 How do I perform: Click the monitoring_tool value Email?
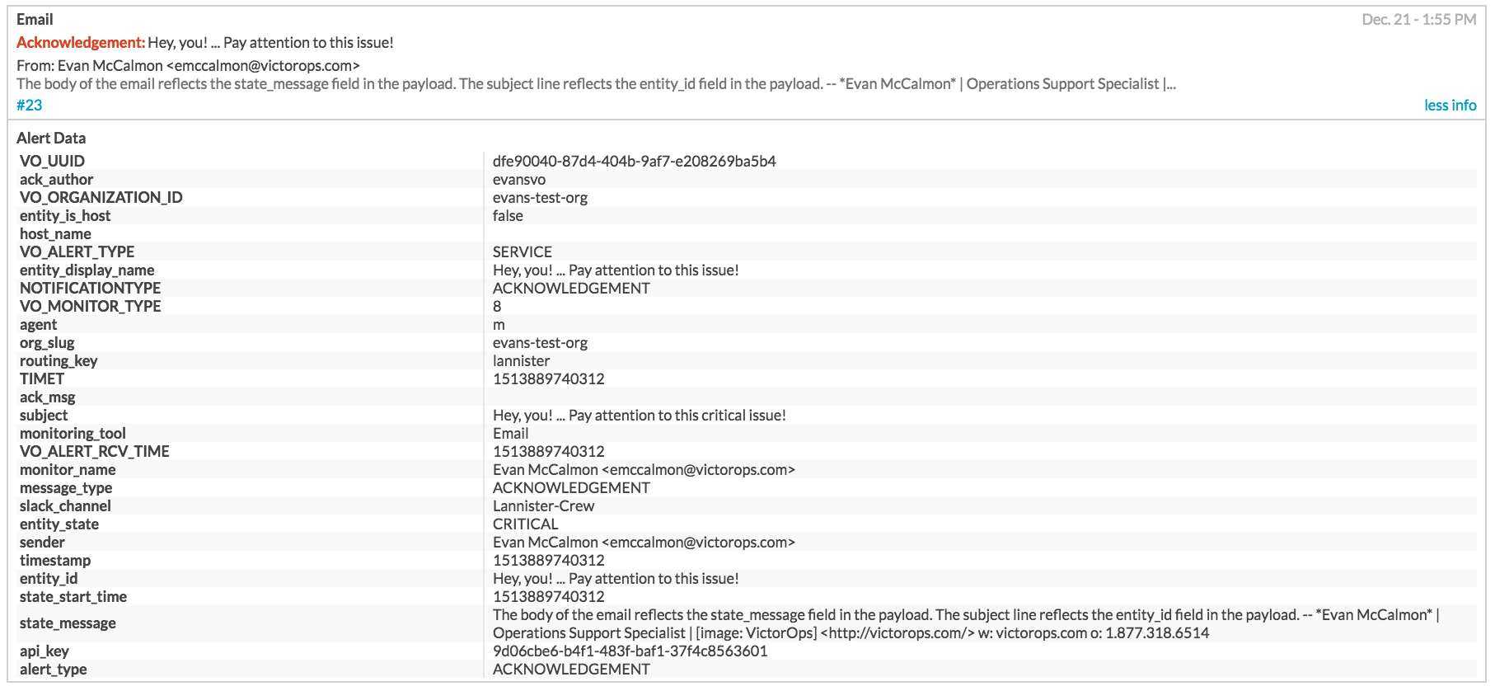pos(510,433)
